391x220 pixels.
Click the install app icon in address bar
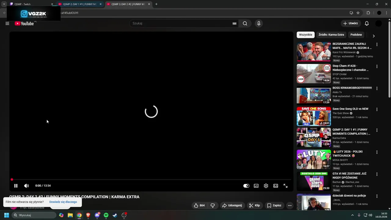(351, 13)
